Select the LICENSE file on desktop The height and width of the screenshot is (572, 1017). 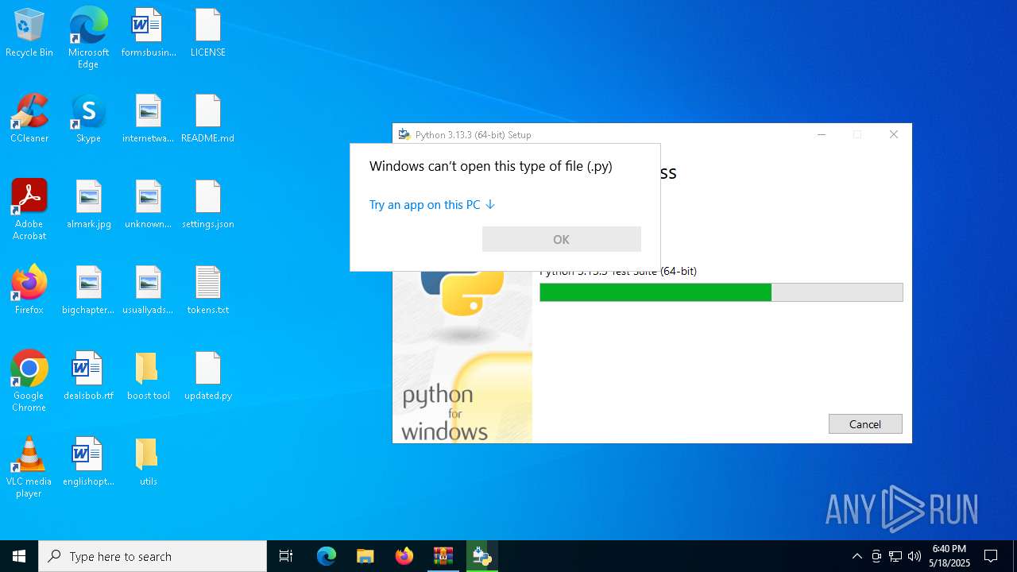tap(208, 33)
